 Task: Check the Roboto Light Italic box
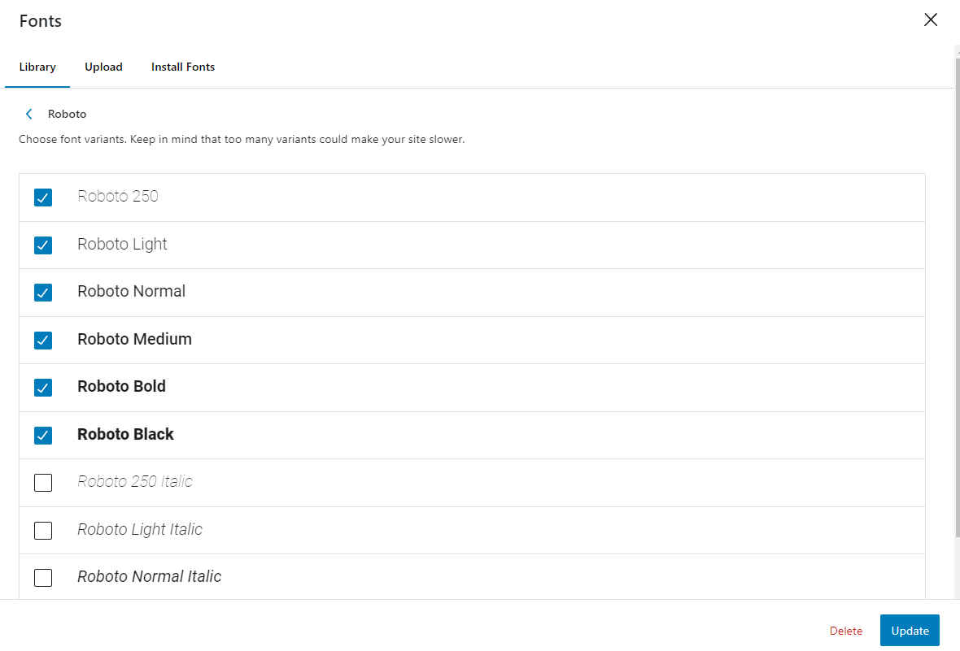click(x=43, y=531)
